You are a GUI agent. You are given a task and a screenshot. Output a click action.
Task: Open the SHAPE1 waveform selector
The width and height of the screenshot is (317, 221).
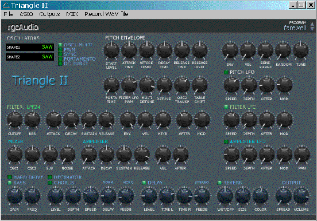point(30,47)
